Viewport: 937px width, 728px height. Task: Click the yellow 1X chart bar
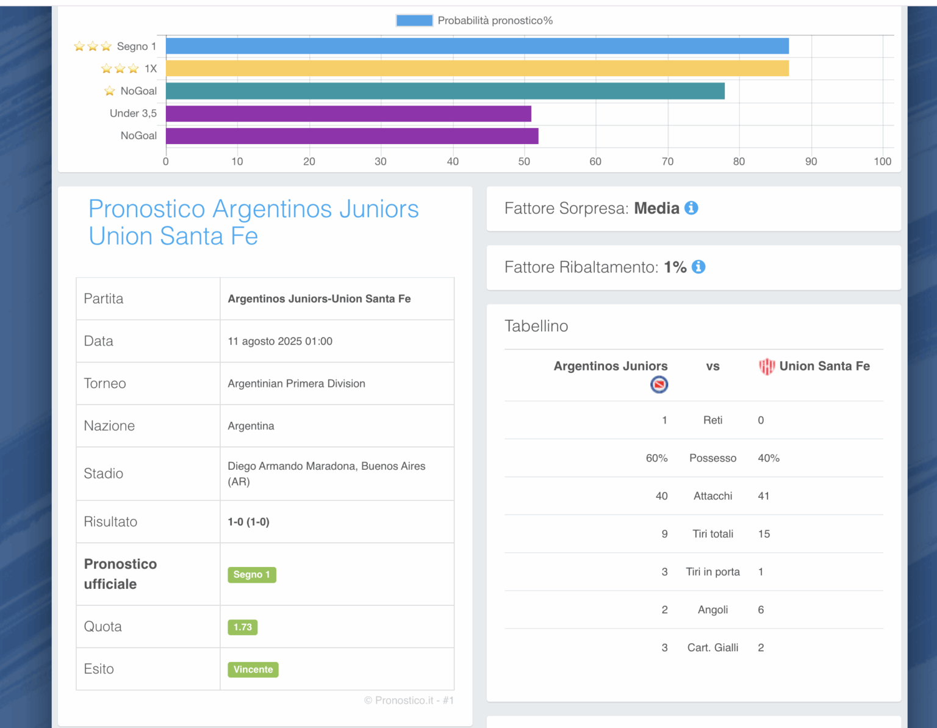[477, 68]
